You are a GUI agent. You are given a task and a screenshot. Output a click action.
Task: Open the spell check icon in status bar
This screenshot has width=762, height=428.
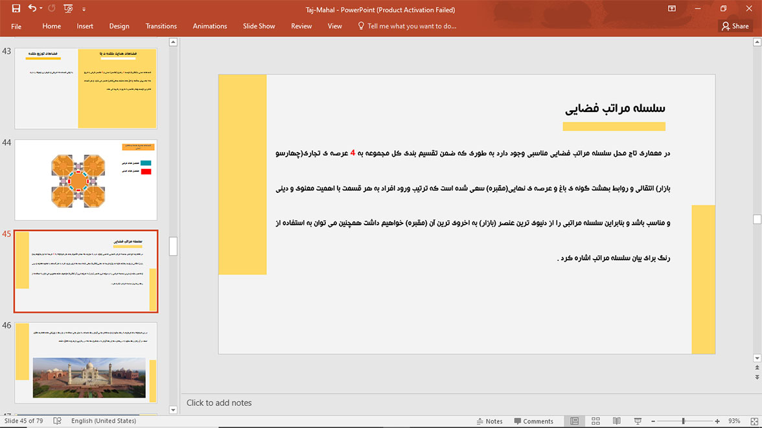[x=58, y=421]
